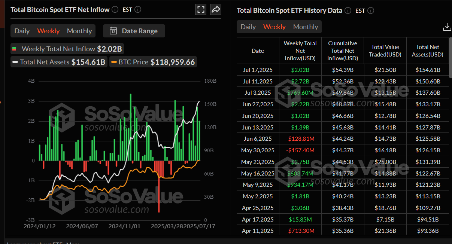Click the $603.74M inflow value
Viewport: 452px width, 244px height.
click(x=300, y=174)
